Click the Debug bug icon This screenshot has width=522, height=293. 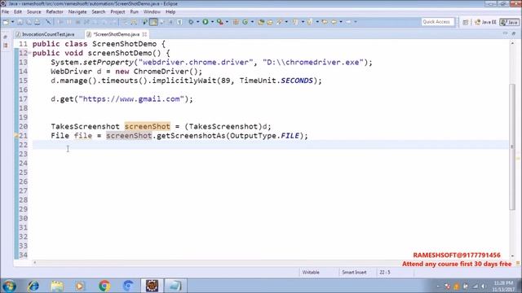pyautogui.click(x=191, y=22)
